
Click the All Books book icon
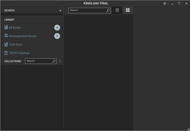click(6, 27)
